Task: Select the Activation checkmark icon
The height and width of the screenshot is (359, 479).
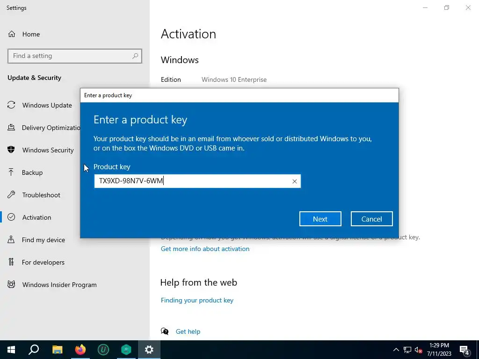Action: click(11, 217)
